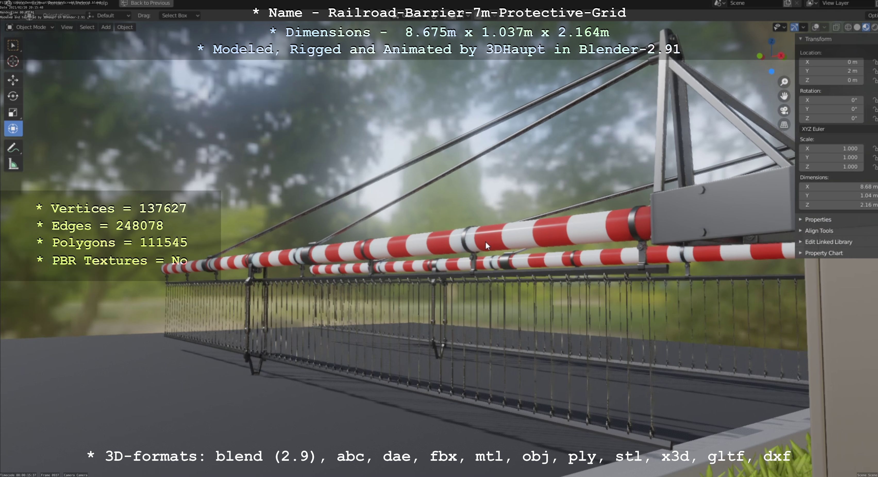Pick the Scale tool in toolbar
The height and width of the screenshot is (477, 878).
13,112
